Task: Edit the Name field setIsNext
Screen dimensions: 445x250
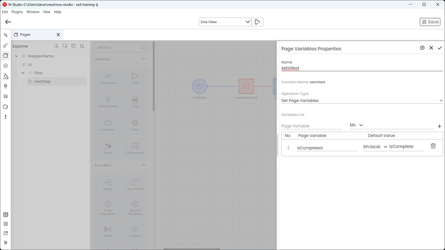Action: (362, 68)
